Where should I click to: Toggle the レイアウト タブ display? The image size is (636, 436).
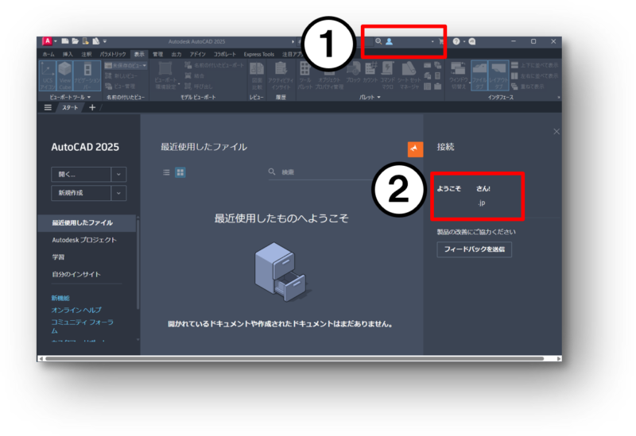[x=498, y=76]
